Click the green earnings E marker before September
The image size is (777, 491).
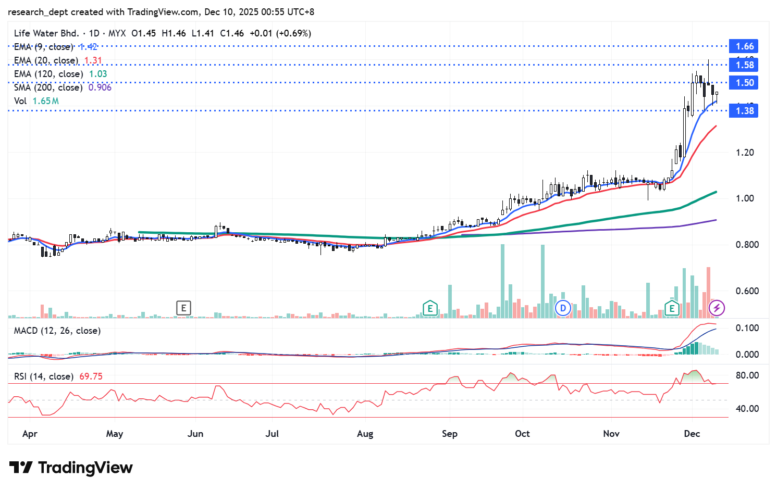(429, 308)
